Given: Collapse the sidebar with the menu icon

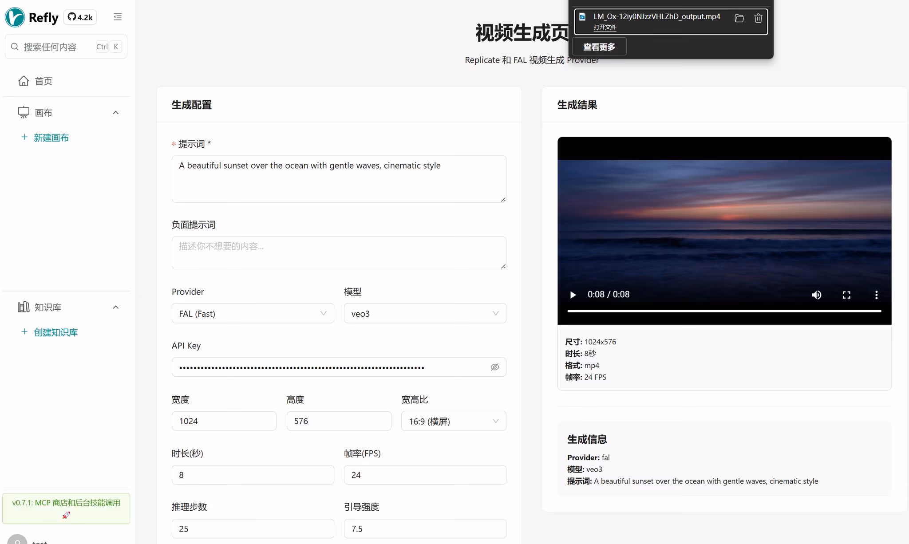Looking at the screenshot, I should click(x=118, y=17).
